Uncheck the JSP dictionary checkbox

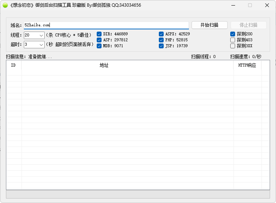click(x=161, y=46)
